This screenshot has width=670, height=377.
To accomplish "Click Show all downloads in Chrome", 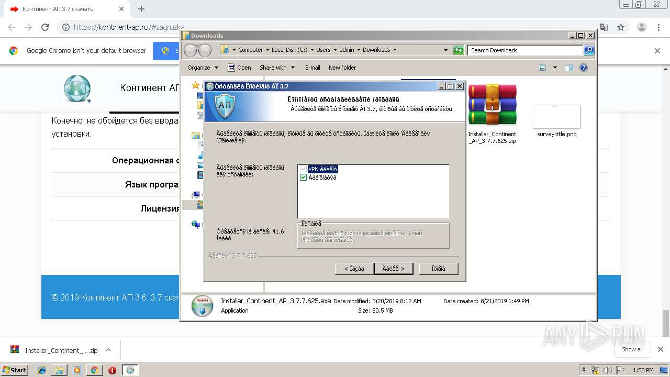I will click(x=632, y=350).
